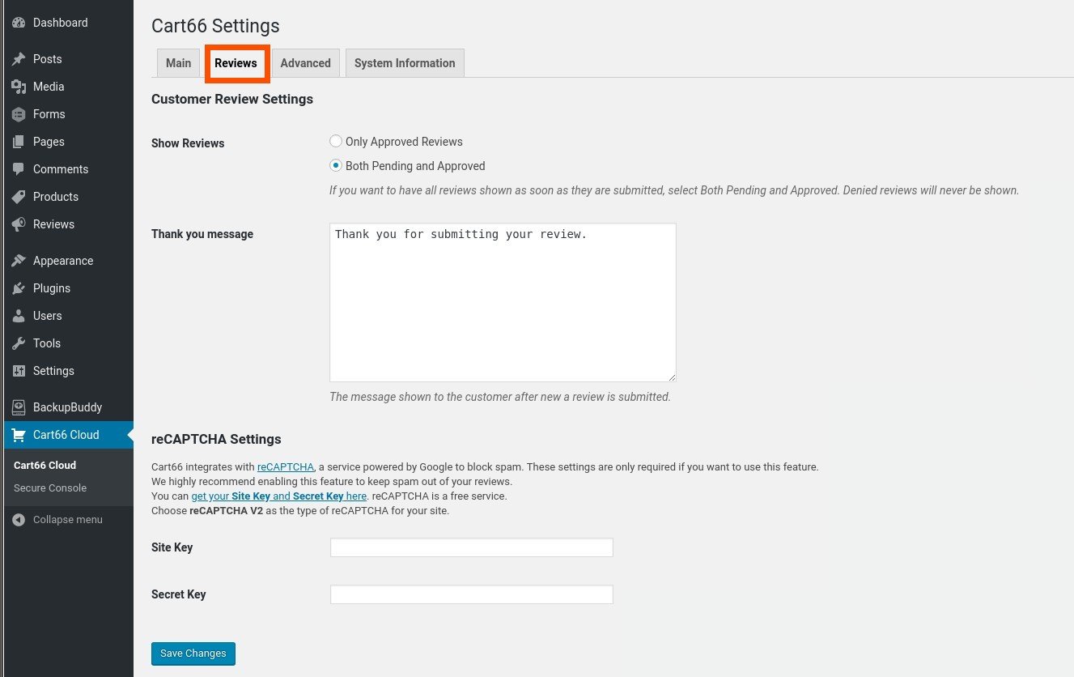The height and width of the screenshot is (677, 1074).
Task: Click the Forms sidebar icon
Action: click(19, 114)
